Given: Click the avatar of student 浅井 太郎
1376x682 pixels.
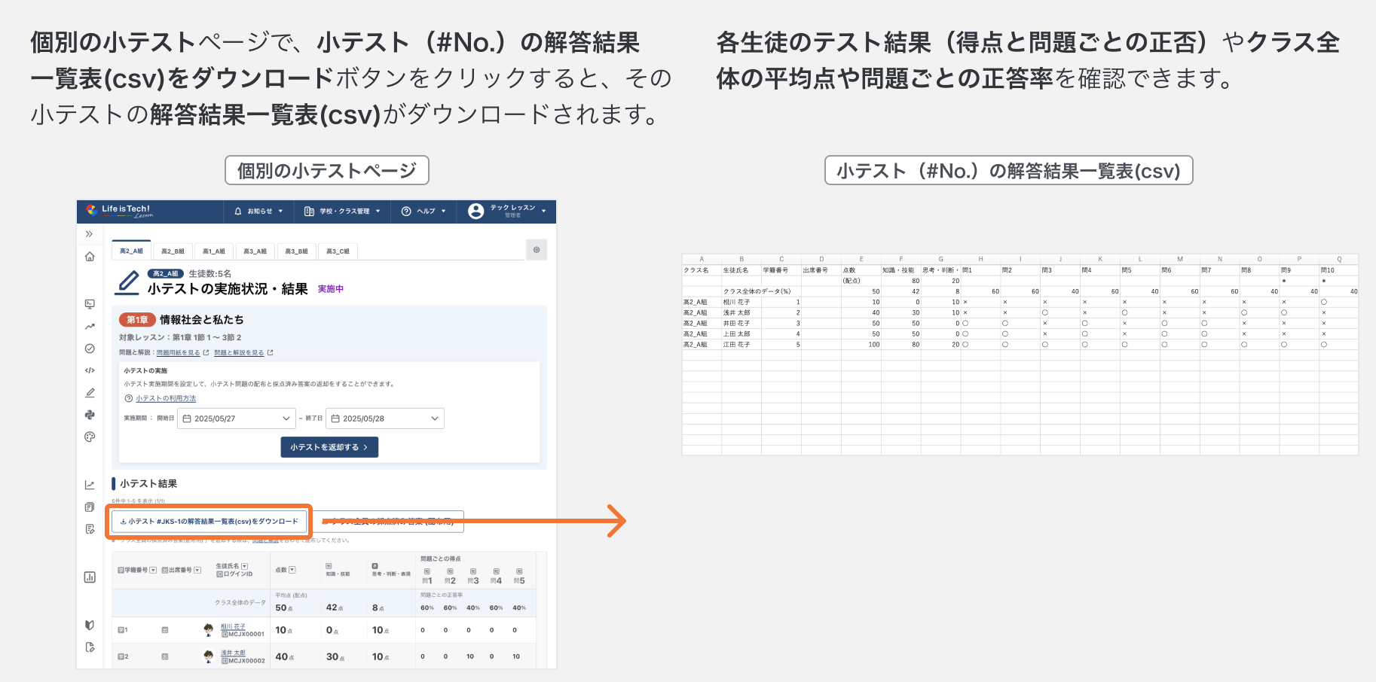Looking at the screenshot, I should pyautogui.click(x=209, y=656).
